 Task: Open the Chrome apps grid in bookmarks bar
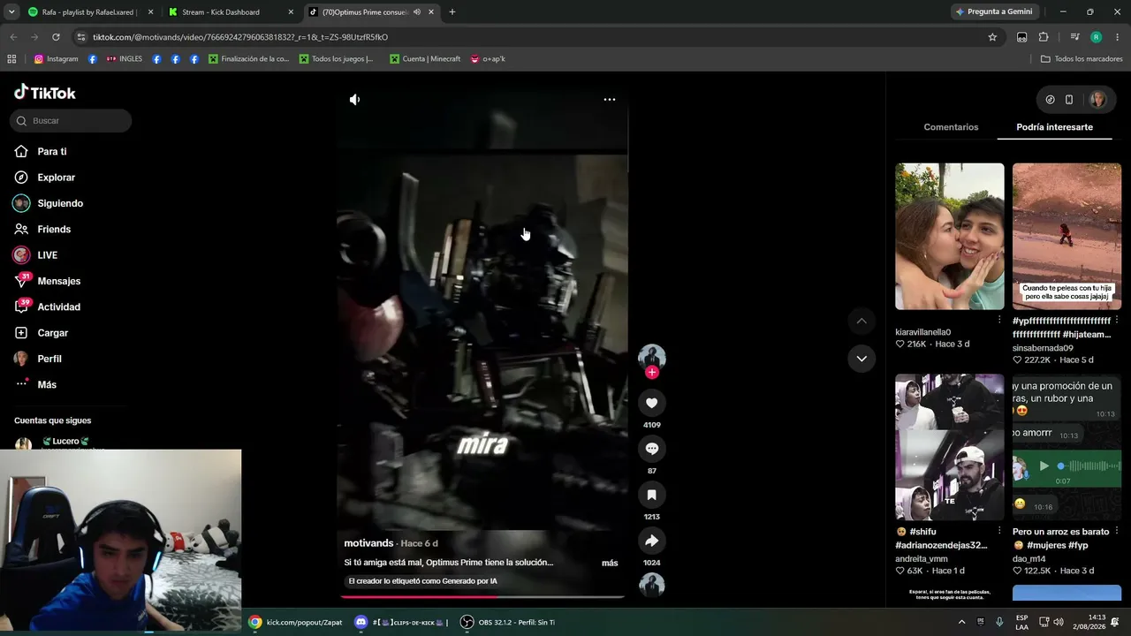11,59
